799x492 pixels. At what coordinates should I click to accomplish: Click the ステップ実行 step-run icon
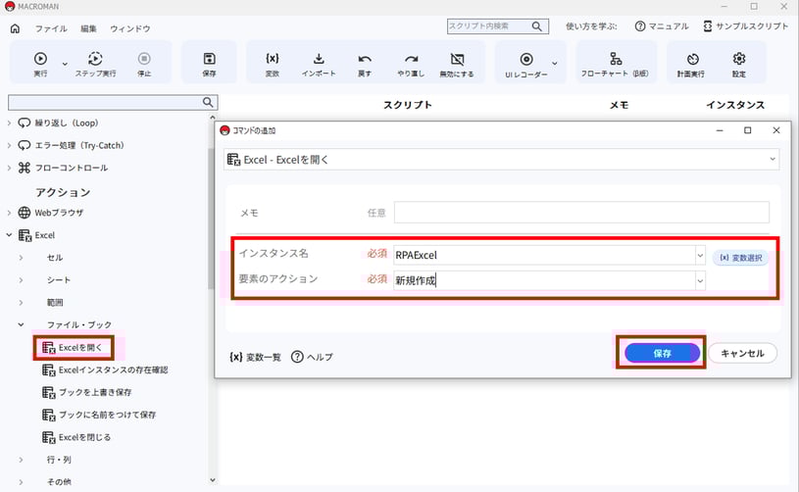95,59
